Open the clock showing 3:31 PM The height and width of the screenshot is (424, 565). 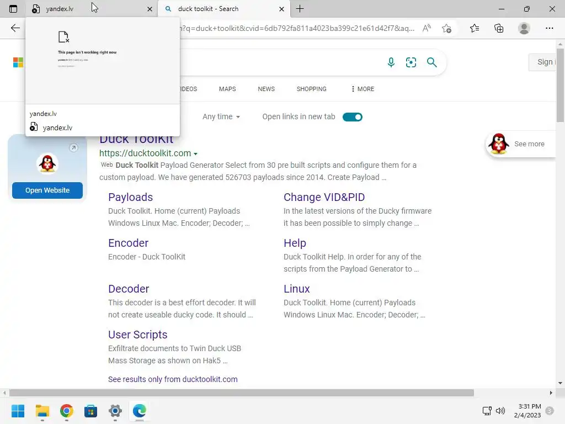[x=528, y=411]
